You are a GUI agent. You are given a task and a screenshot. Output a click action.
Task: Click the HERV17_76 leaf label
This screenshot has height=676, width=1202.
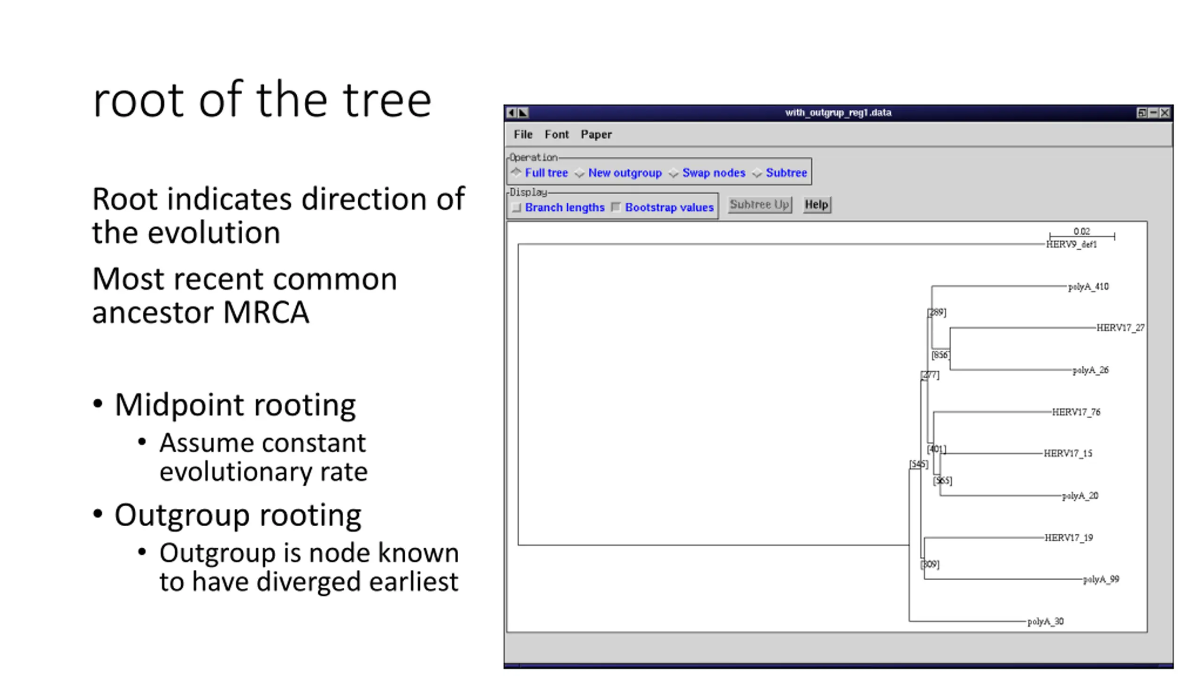pyautogui.click(x=1076, y=412)
